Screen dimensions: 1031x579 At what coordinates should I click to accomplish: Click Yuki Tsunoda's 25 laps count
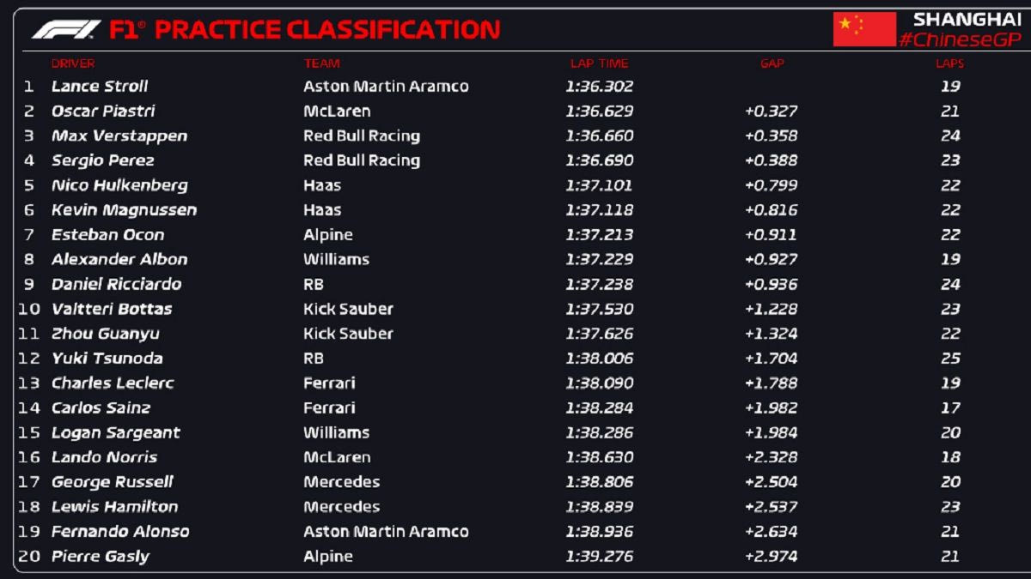(949, 359)
